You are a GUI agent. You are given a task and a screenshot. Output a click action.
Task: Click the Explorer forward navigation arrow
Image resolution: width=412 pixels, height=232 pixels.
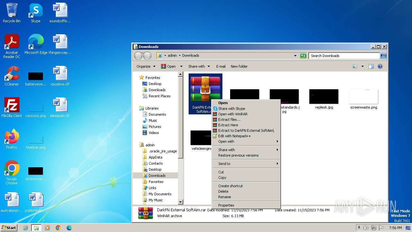tap(147, 56)
